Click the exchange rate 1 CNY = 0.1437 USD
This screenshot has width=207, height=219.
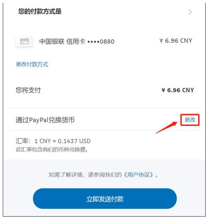[x=62, y=141]
